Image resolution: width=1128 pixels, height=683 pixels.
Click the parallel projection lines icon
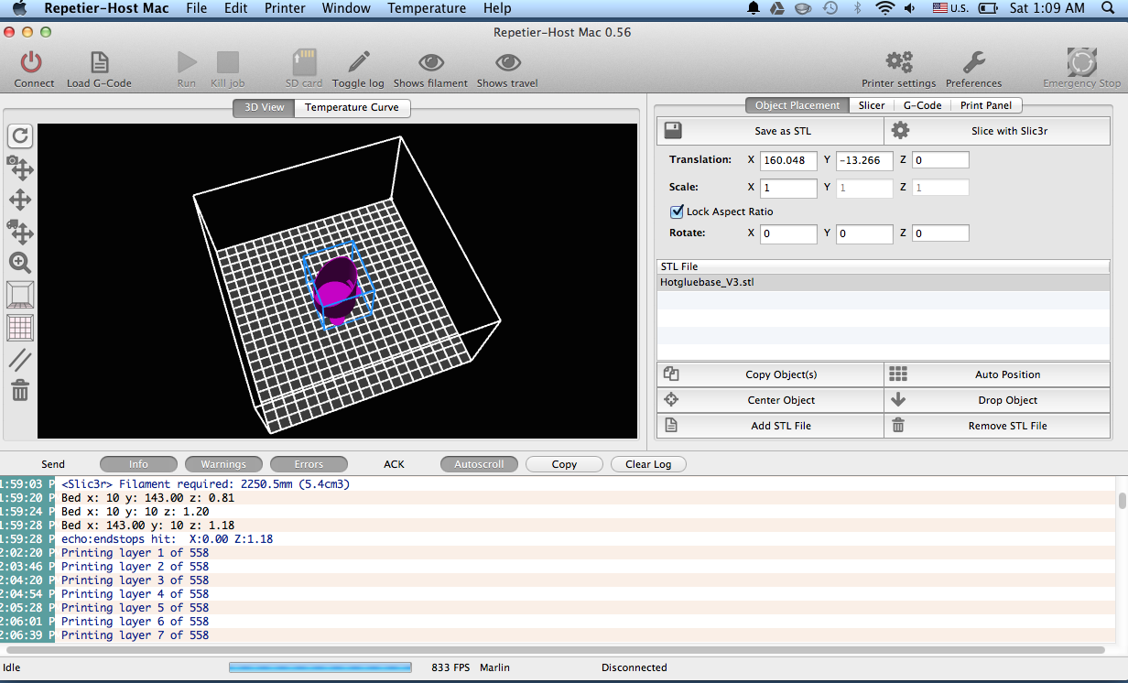[x=20, y=360]
